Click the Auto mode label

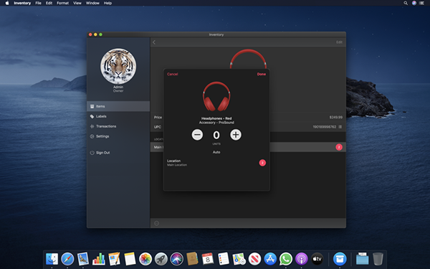coord(216,152)
